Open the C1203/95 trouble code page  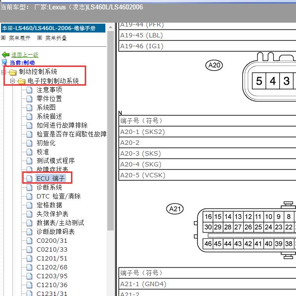coord(52,276)
